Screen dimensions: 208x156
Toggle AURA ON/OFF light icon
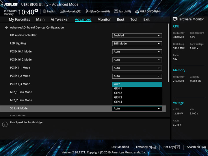(x=137, y=11)
